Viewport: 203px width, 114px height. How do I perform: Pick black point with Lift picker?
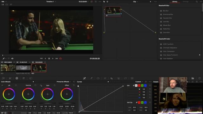coord(2,85)
